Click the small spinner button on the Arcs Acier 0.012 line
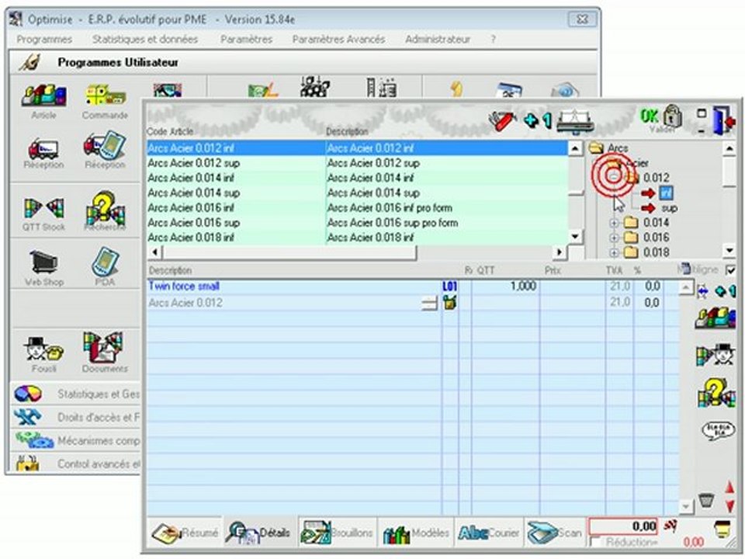This screenshot has width=745, height=559. pos(429,304)
